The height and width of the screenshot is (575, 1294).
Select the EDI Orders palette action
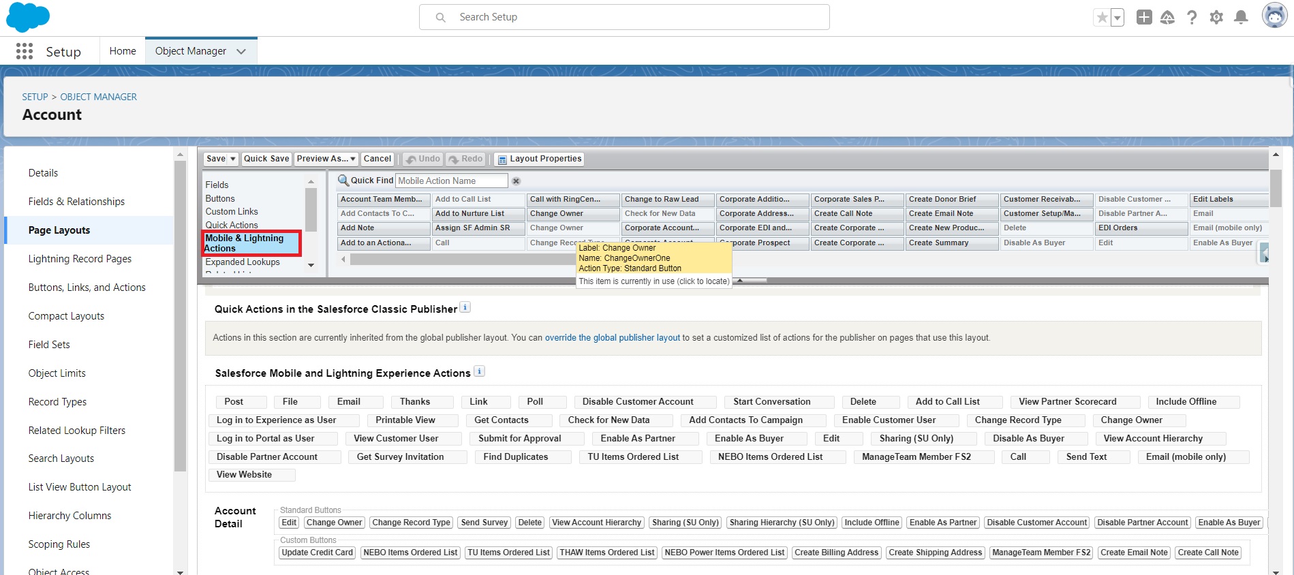[1141, 228]
